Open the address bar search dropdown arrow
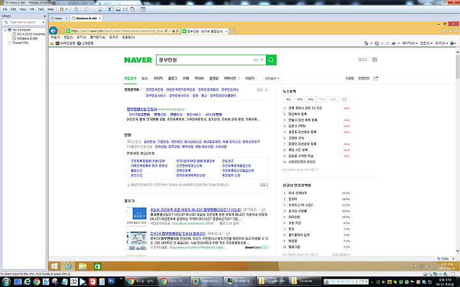Viewport: 460px width, 287px height. (169, 31)
